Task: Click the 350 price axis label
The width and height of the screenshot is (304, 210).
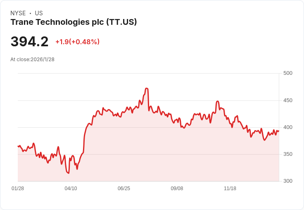Action: (288, 154)
